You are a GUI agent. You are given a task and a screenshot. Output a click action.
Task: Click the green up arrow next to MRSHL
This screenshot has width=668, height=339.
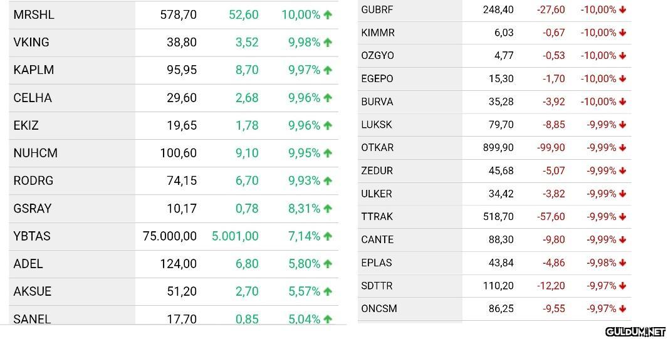tap(327, 14)
